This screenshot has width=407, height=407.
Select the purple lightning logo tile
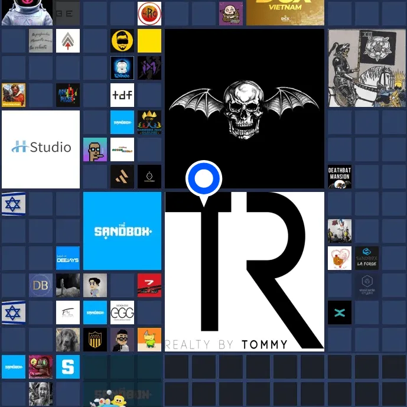[x=149, y=68]
